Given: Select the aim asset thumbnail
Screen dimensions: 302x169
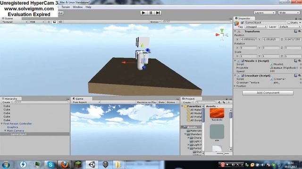Looking at the screenshot, I should point(217,131).
